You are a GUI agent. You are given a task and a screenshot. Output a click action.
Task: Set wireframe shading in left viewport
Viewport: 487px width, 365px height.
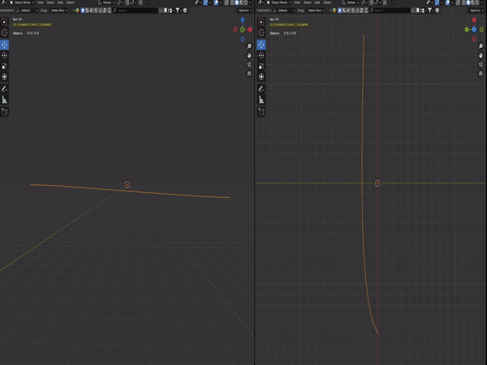tap(232, 2)
